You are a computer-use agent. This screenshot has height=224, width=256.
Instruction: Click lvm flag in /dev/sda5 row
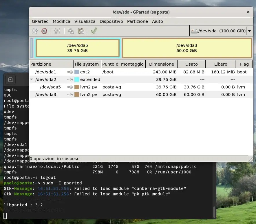point(241,87)
